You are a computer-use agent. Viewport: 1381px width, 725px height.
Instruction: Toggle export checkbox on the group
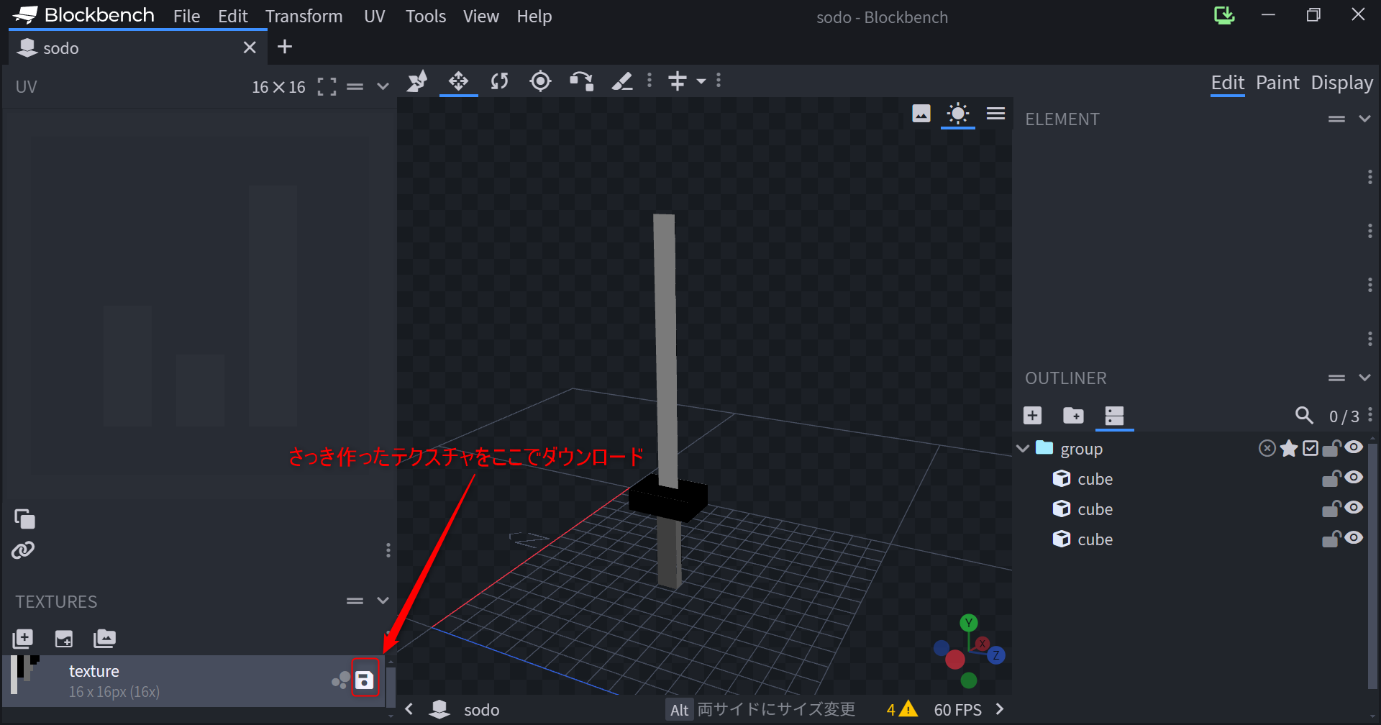(x=1311, y=447)
